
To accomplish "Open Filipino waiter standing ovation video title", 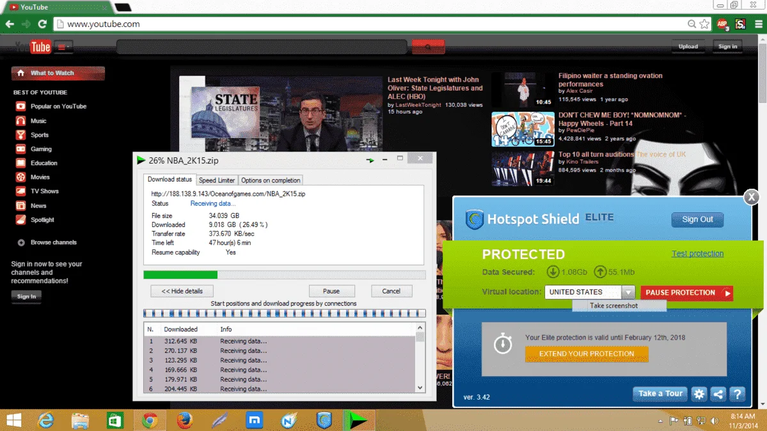I will 610,80.
